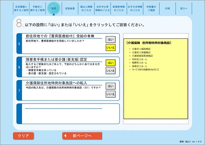205x145 pixels.
Task: Switch to 配偶者情報のご入力 tab
Action: click(x=119, y=8)
